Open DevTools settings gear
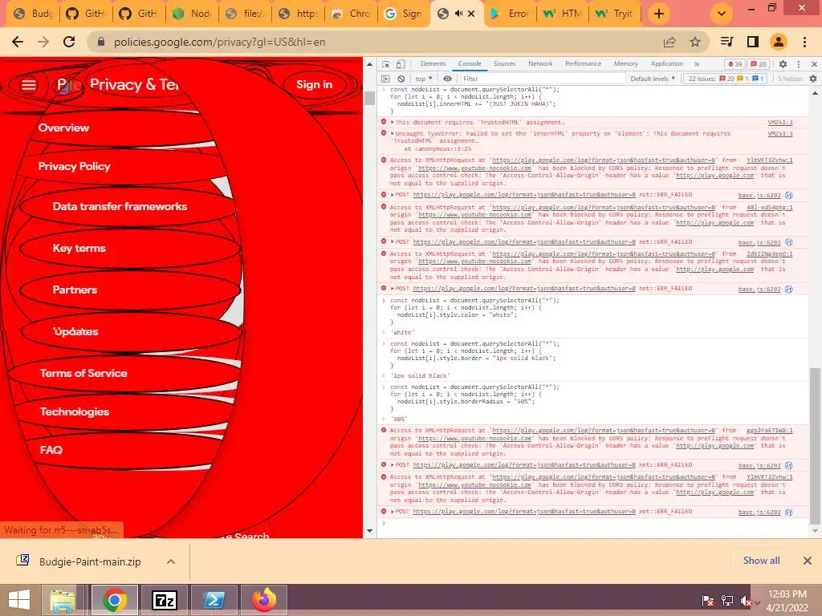The image size is (822, 616). pyautogui.click(x=783, y=64)
